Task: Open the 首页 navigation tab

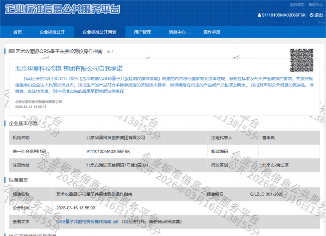Action: coord(18,32)
